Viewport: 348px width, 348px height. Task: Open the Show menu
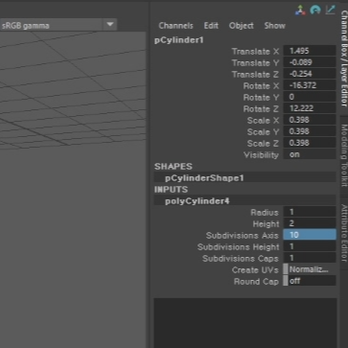pos(274,26)
